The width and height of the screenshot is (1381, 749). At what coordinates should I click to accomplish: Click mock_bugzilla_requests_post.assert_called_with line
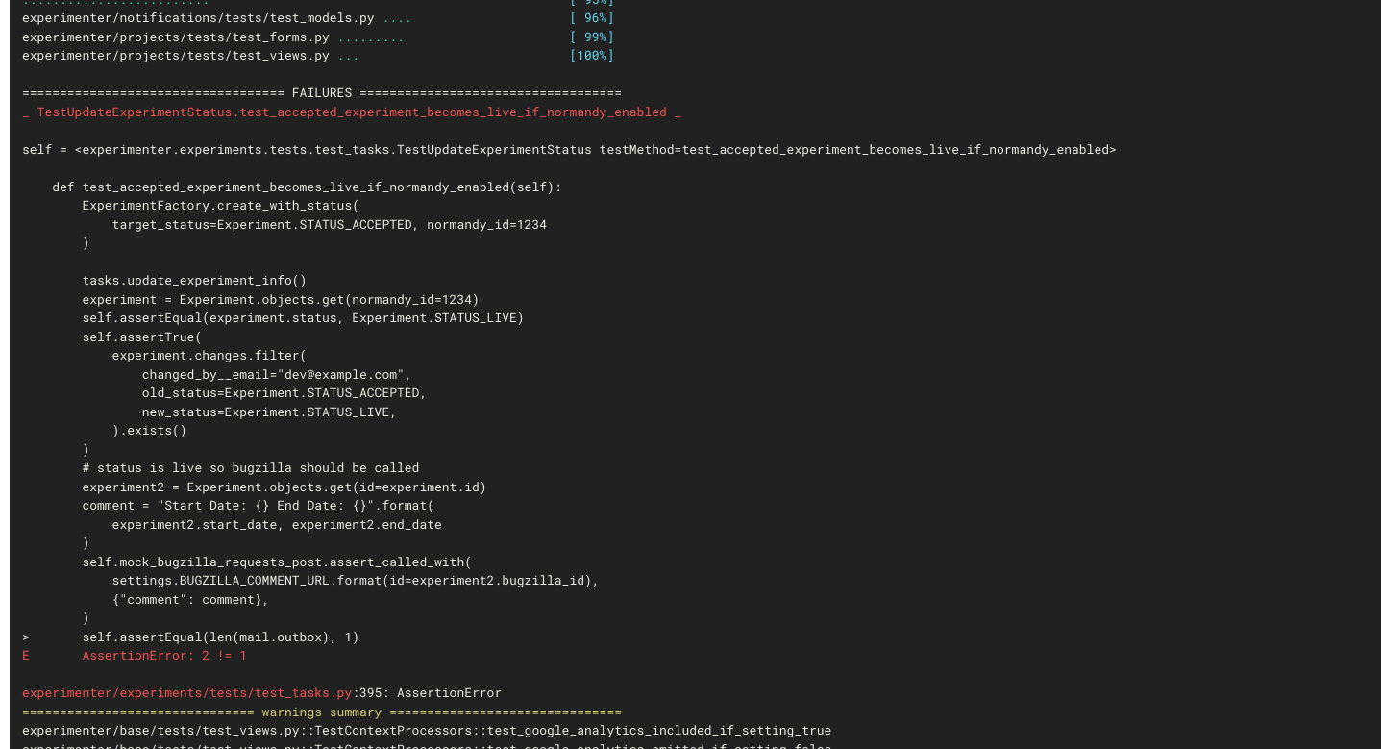[277, 562]
